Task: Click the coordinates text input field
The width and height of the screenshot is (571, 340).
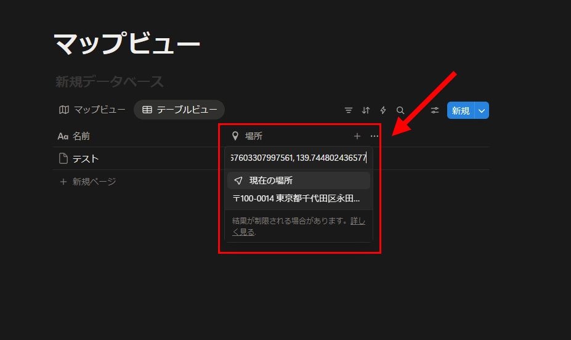Action: point(299,158)
